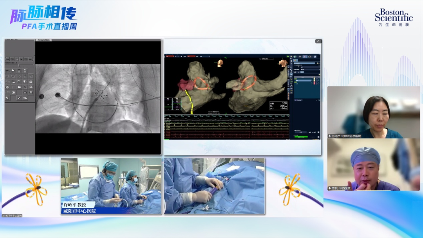Click the skip-to-last-frame playback button
Image resolution: width=423 pixels, height=238 pixels.
click(31, 59)
